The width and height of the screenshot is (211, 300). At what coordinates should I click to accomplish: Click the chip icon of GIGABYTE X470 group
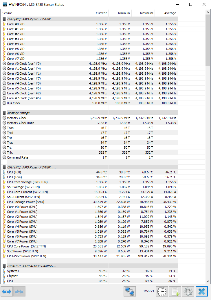(x=4, y=266)
